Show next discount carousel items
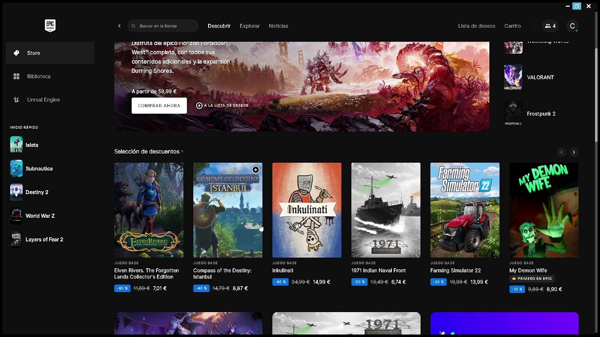600x337 pixels. (574, 152)
